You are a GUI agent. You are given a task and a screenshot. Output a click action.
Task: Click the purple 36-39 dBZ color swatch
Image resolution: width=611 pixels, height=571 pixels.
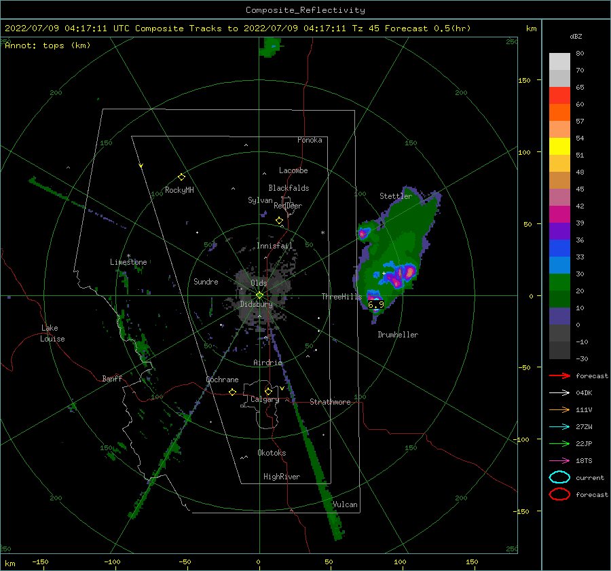pyautogui.click(x=559, y=231)
